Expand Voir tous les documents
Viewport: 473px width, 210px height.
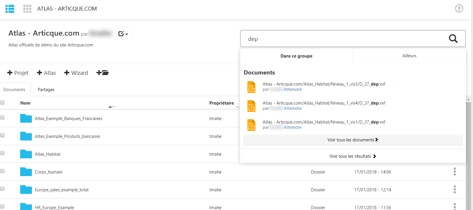coord(353,140)
